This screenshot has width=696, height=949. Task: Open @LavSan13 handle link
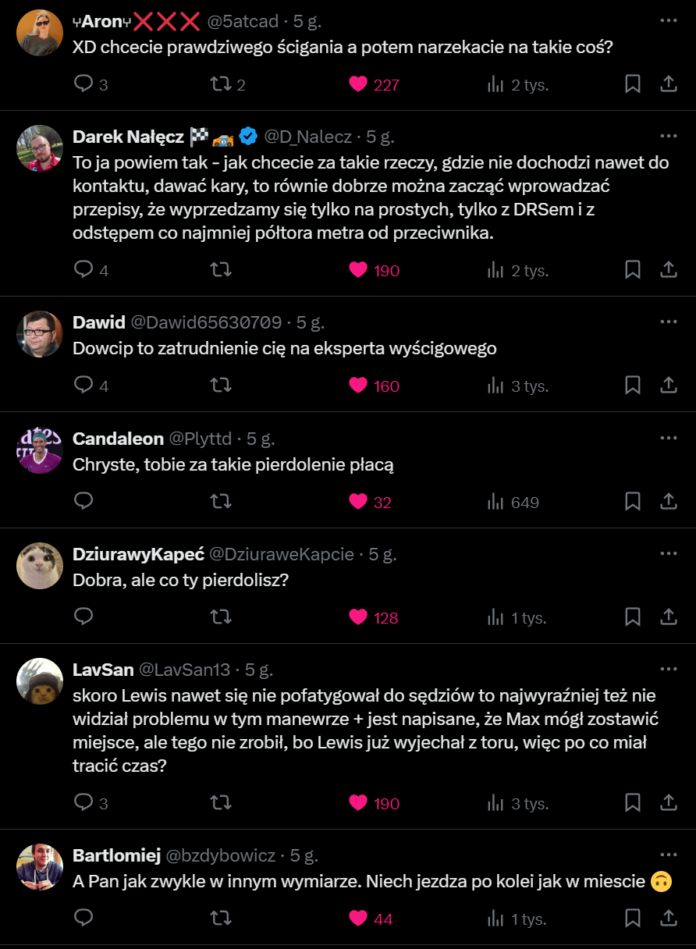coord(185,670)
